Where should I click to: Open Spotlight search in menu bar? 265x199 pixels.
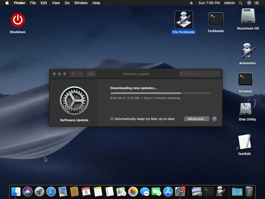click(241, 3)
